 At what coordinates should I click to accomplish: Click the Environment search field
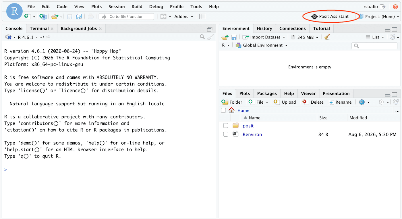(374, 45)
